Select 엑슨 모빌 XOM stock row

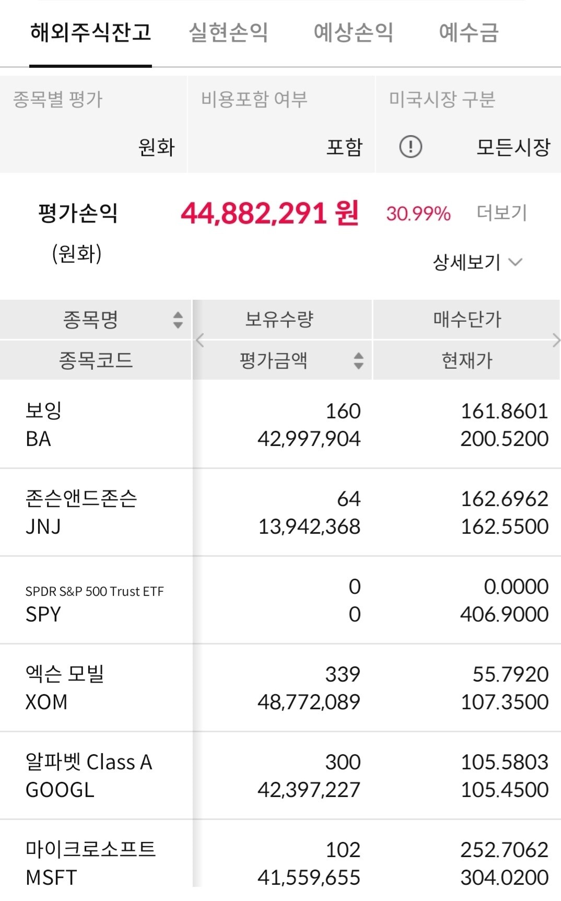click(x=96, y=688)
